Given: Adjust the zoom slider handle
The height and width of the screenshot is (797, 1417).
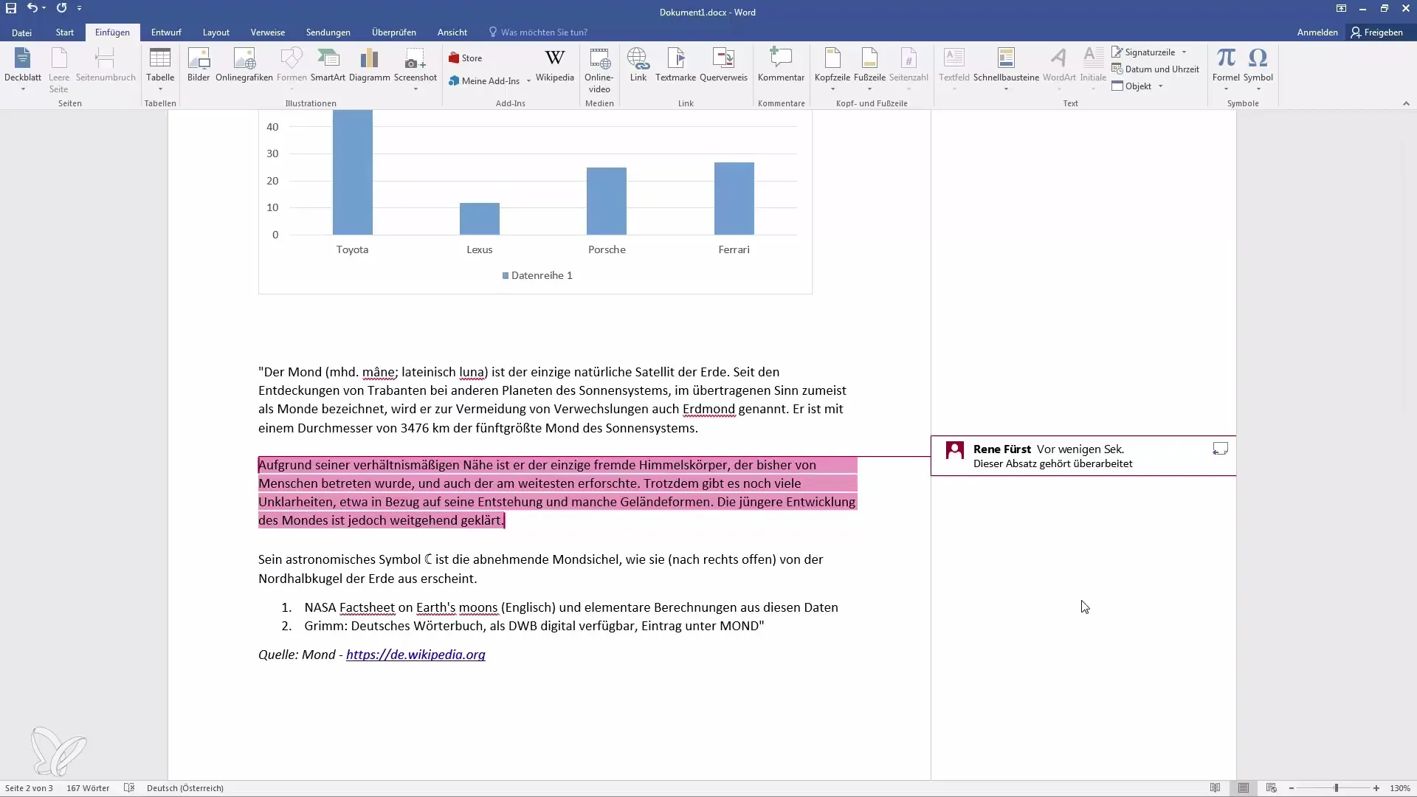Looking at the screenshot, I should tap(1336, 788).
